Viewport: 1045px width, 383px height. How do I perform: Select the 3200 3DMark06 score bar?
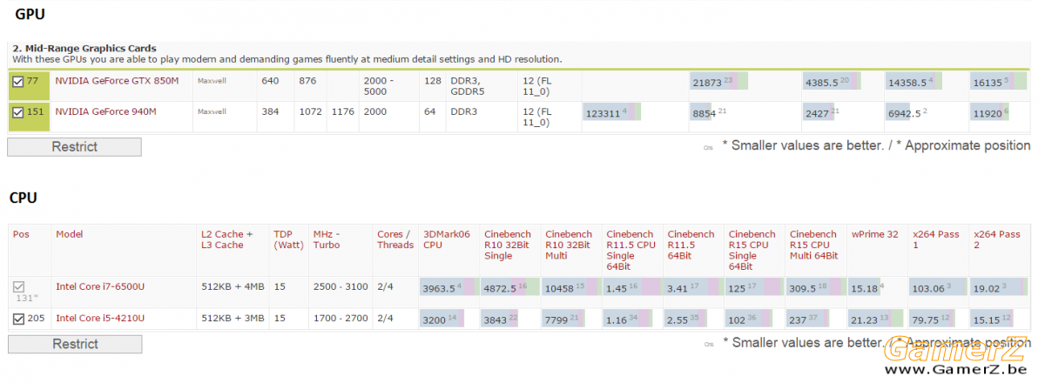point(442,319)
